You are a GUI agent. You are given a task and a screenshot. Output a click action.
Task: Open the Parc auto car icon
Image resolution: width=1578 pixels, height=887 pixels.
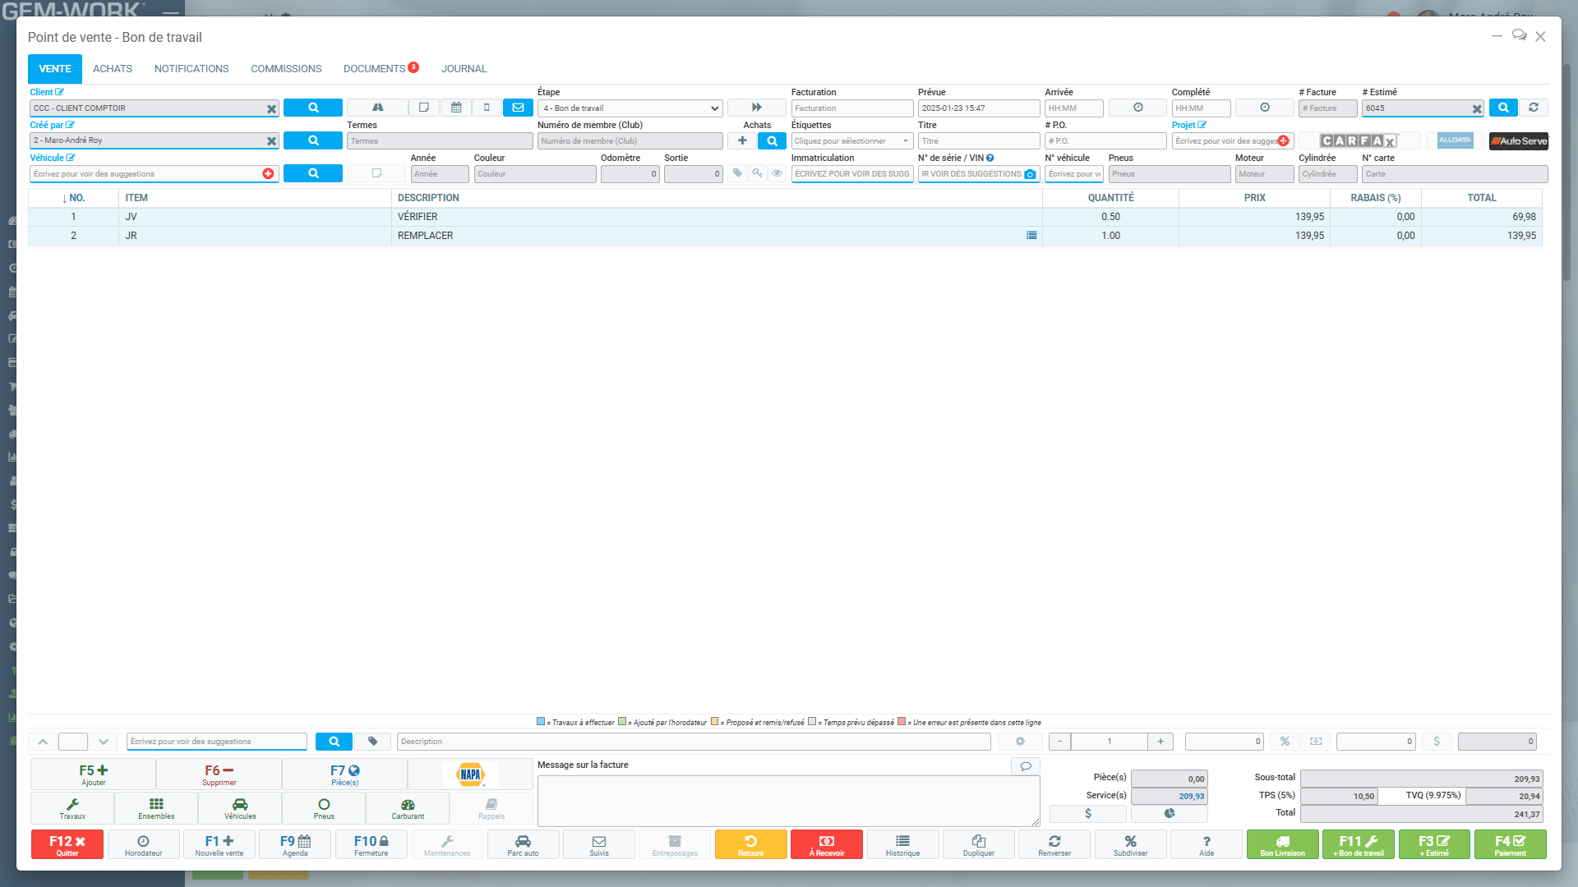click(x=523, y=844)
